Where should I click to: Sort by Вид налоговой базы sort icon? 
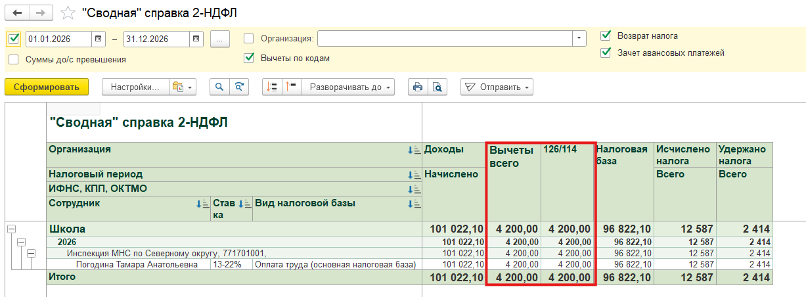click(x=414, y=204)
